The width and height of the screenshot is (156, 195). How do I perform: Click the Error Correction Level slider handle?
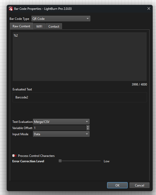60,161
